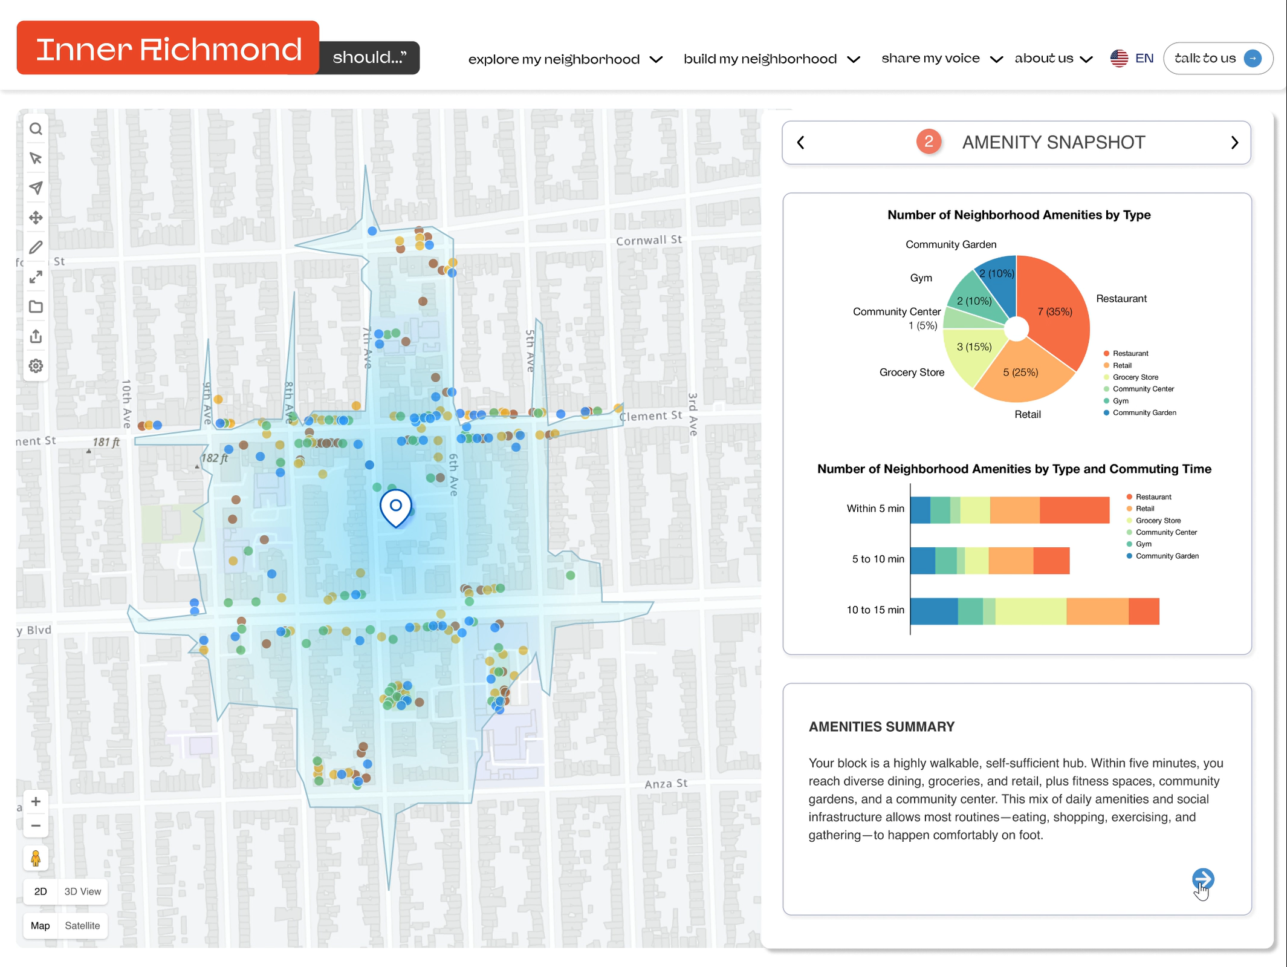Switch map to 3D View
Viewport: 1287px width, 967px height.
click(82, 891)
